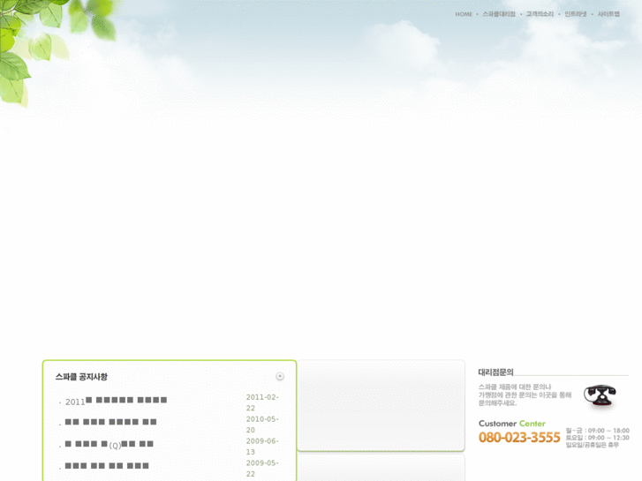Open the 사이트맵 menu item
This screenshot has height=481, width=642.
click(x=608, y=14)
